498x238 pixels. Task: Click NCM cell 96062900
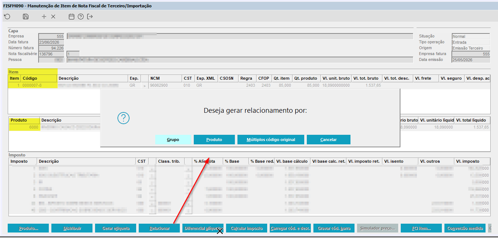point(165,85)
